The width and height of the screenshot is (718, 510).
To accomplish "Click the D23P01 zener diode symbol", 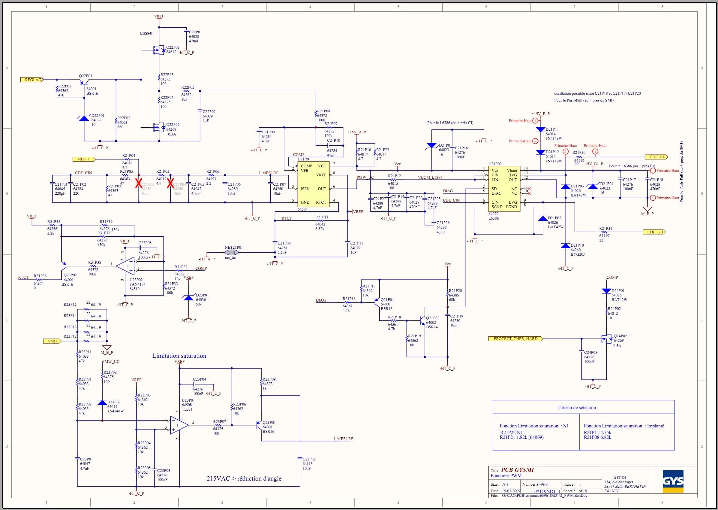I will pos(188,298).
